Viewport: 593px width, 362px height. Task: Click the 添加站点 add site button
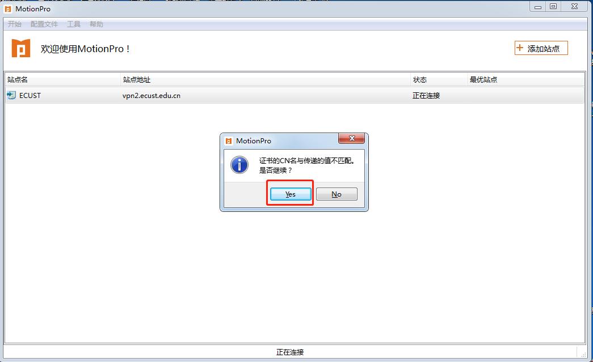pyautogui.click(x=541, y=48)
